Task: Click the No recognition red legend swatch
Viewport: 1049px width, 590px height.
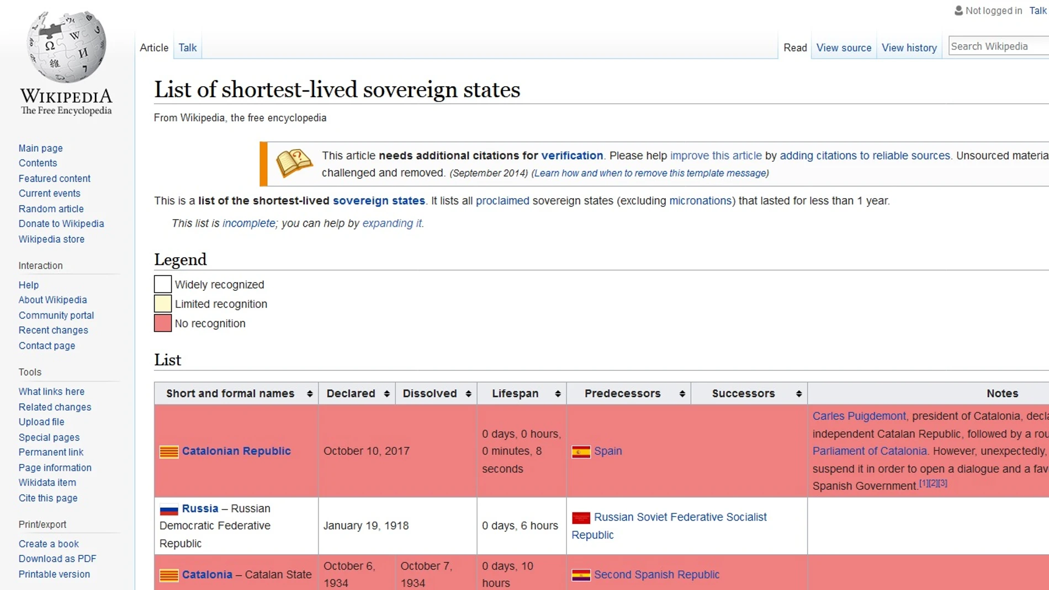Action: coord(163,323)
